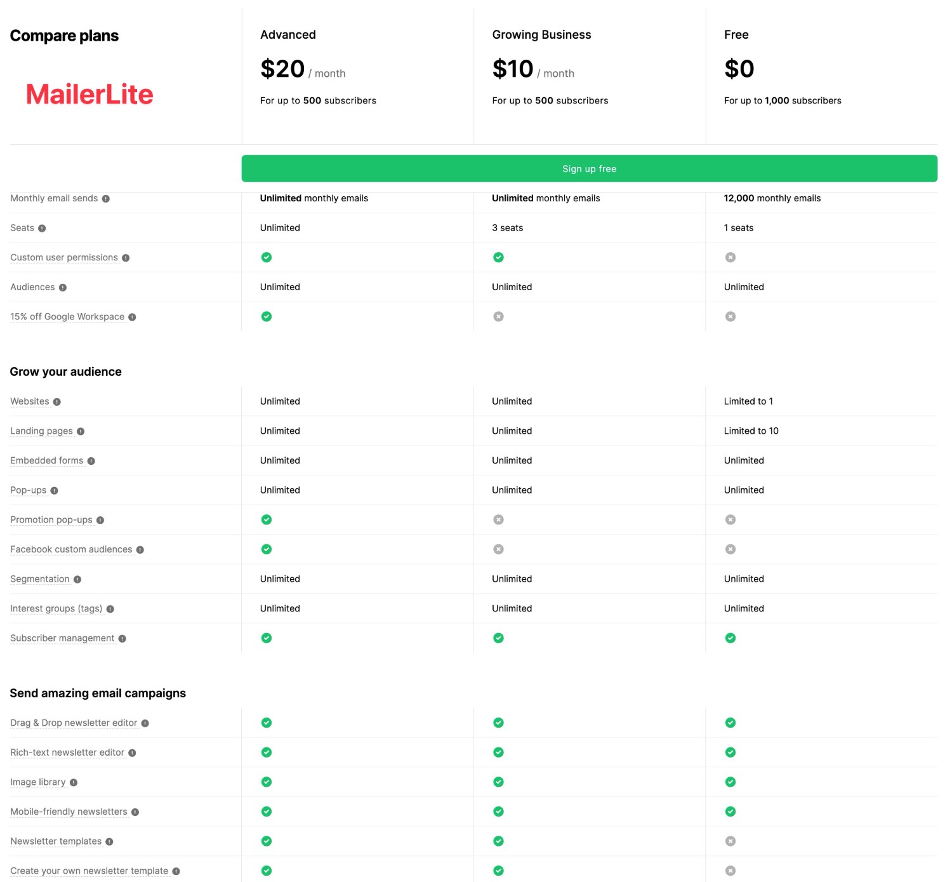The image size is (952, 882).
Task: Click the 'Limited to 1' websites cell
Action: click(748, 401)
